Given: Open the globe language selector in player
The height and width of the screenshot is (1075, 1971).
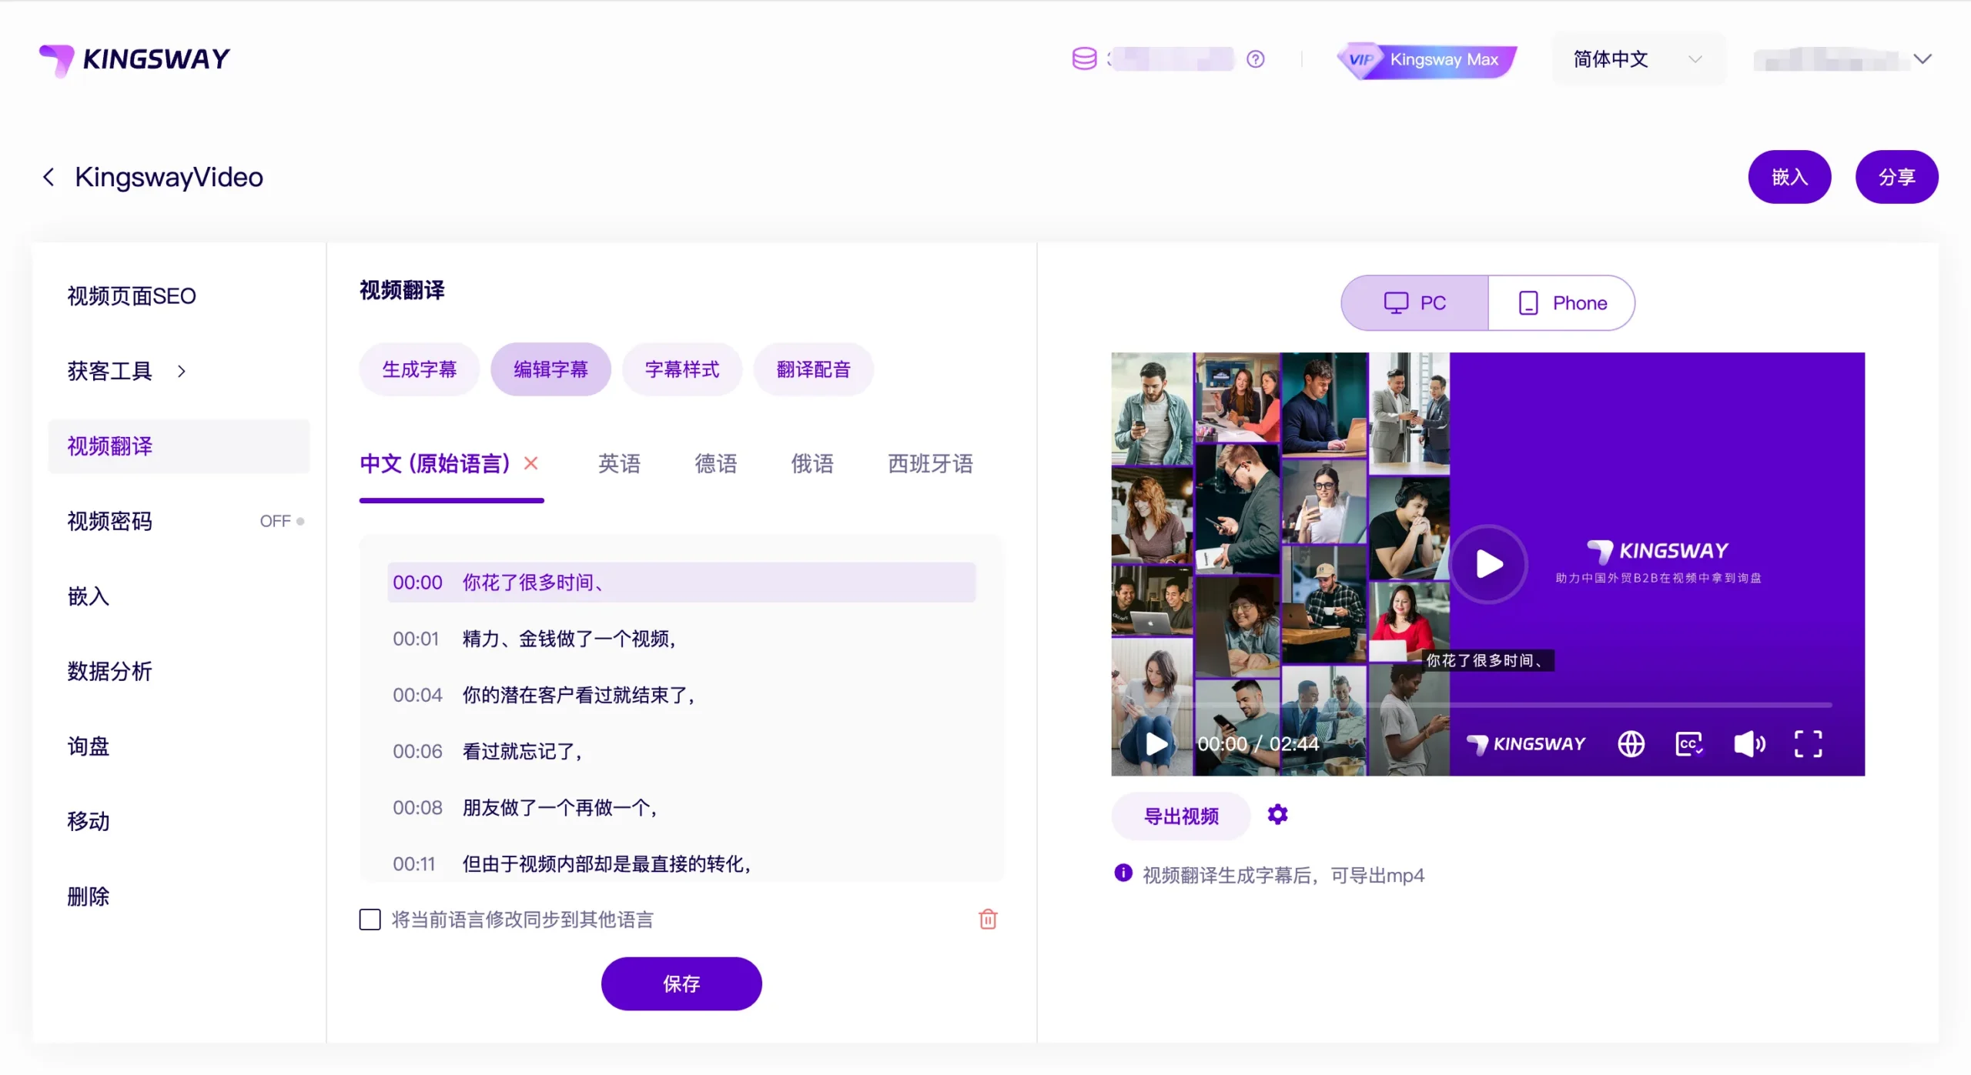Looking at the screenshot, I should click(1631, 744).
